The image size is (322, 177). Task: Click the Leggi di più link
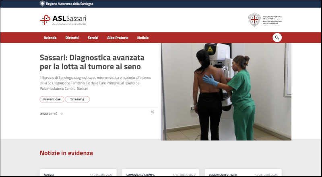(x=49, y=114)
